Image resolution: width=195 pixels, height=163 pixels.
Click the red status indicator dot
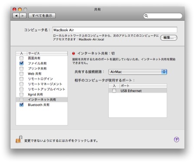(74, 54)
